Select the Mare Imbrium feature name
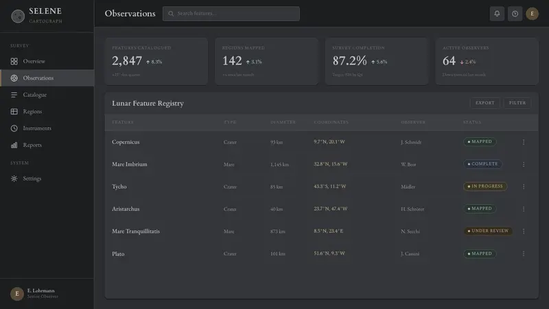This screenshot has height=309, width=549. tap(130, 164)
